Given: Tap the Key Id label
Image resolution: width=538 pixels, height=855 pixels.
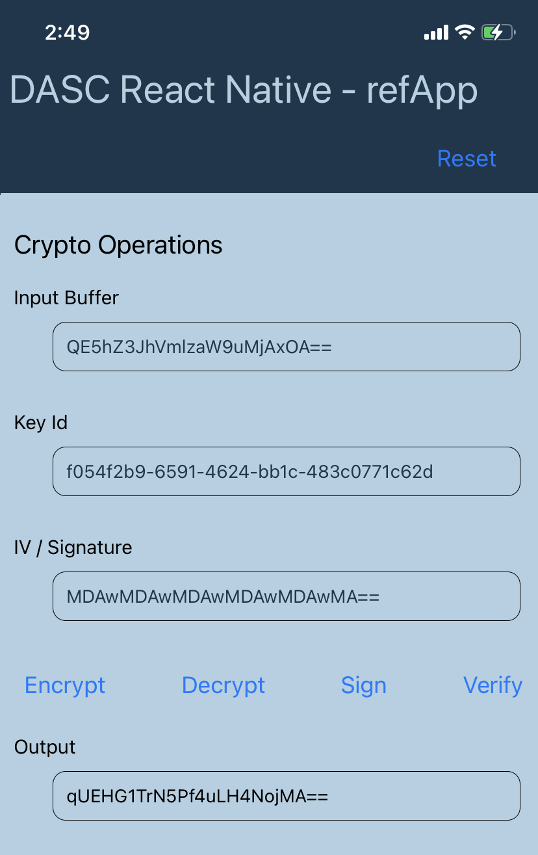Looking at the screenshot, I should point(41,423).
